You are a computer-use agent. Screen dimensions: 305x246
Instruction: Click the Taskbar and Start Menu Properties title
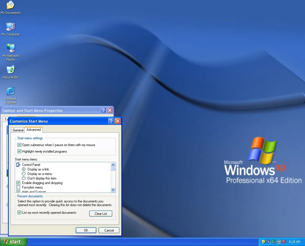click(x=32, y=110)
